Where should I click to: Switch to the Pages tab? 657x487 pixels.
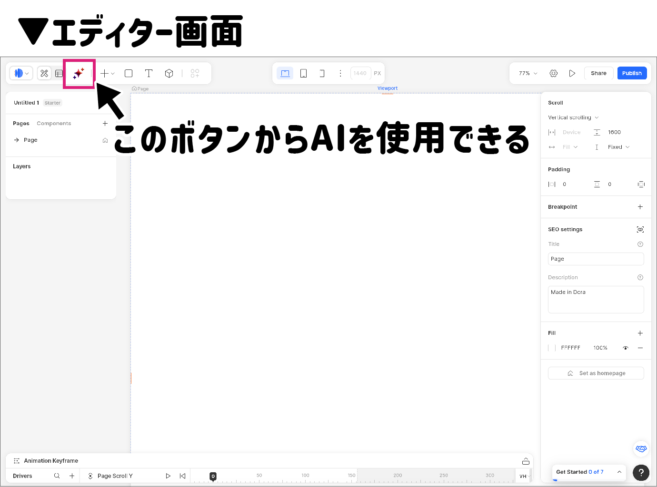pyautogui.click(x=21, y=124)
